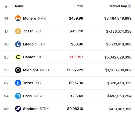This screenshot has width=135, height=114.
Task: Open the Monero coin name link
Action: point(30,18)
